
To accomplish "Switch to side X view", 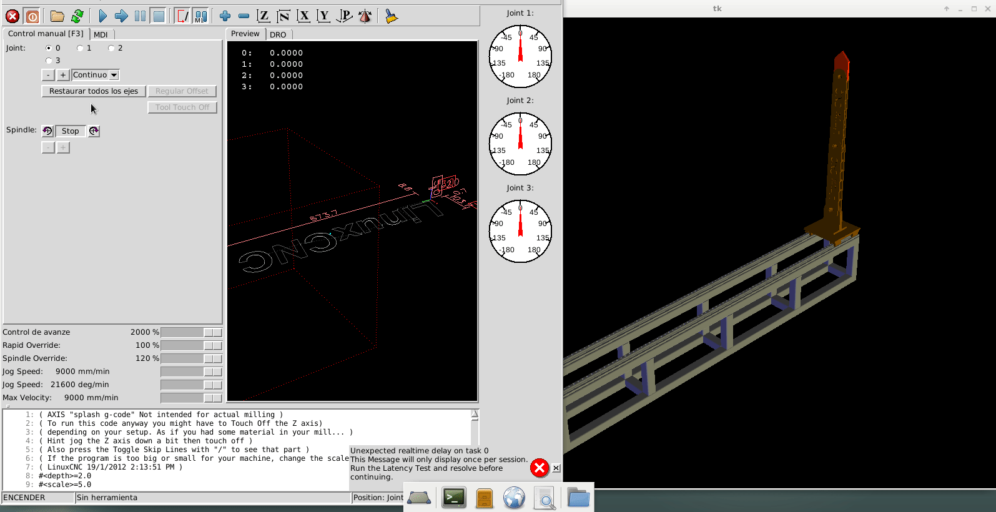I will [x=303, y=16].
